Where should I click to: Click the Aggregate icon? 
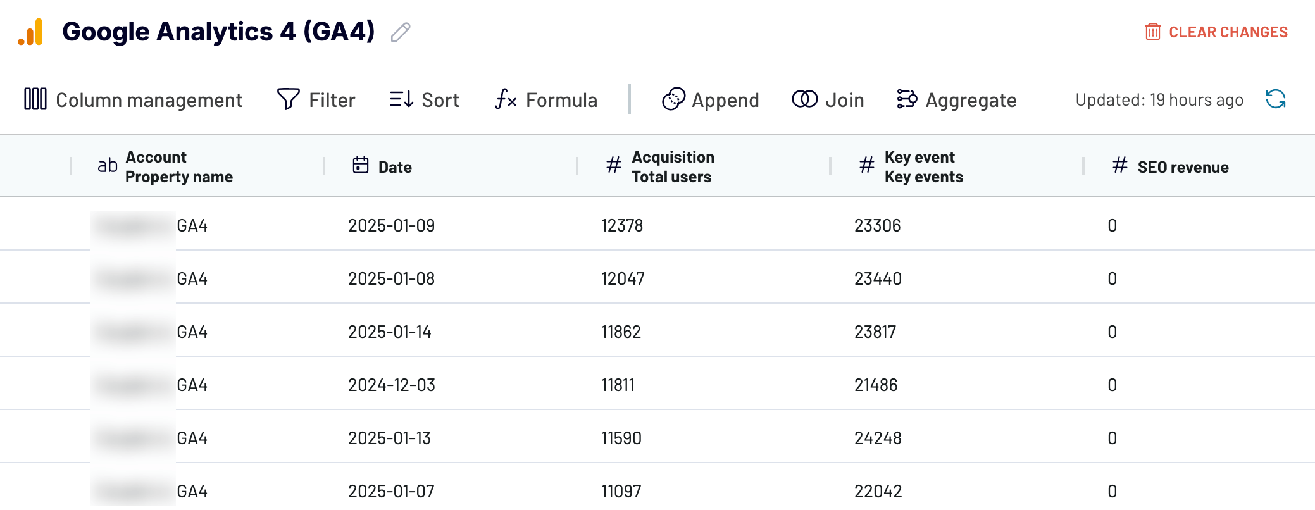click(907, 99)
